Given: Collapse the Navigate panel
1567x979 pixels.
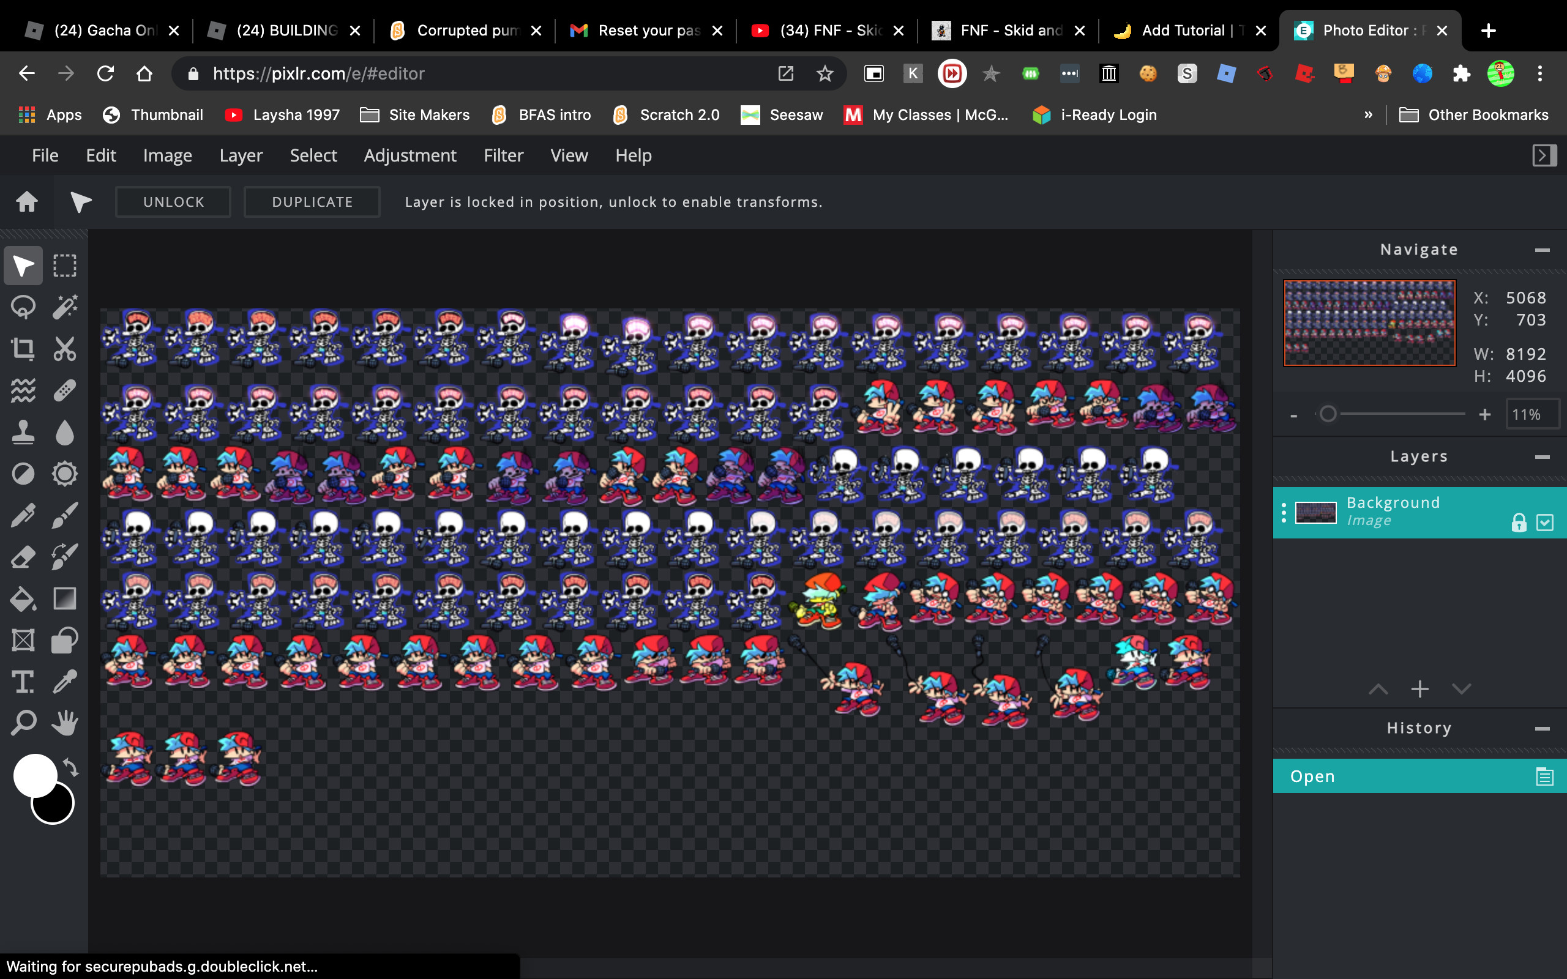Looking at the screenshot, I should (1543, 250).
